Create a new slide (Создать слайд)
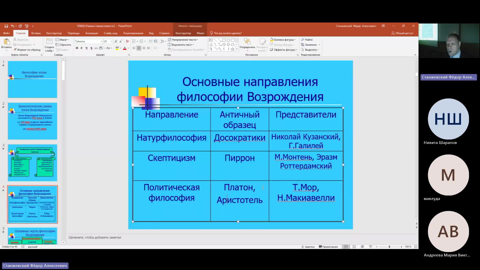The image size is (480, 270). click(49, 45)
